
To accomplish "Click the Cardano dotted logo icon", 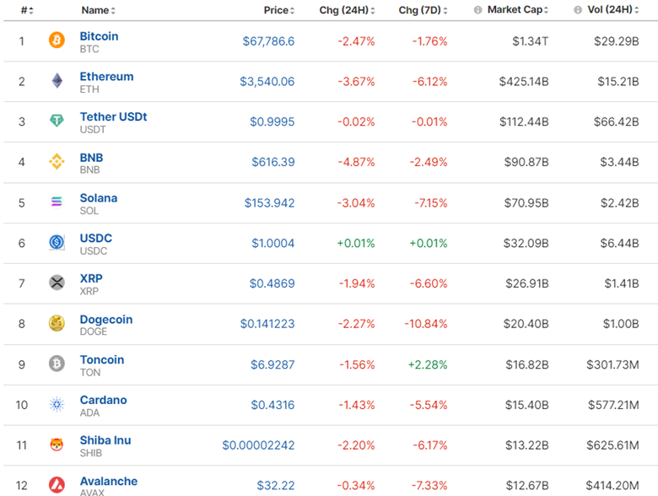I will click(57, 404).
